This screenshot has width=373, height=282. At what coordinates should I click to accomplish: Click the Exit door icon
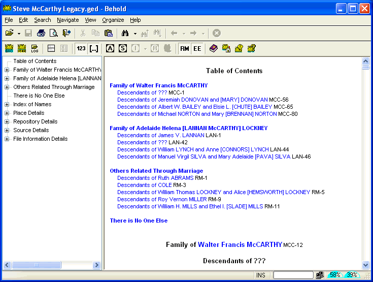tap(66, 33)
